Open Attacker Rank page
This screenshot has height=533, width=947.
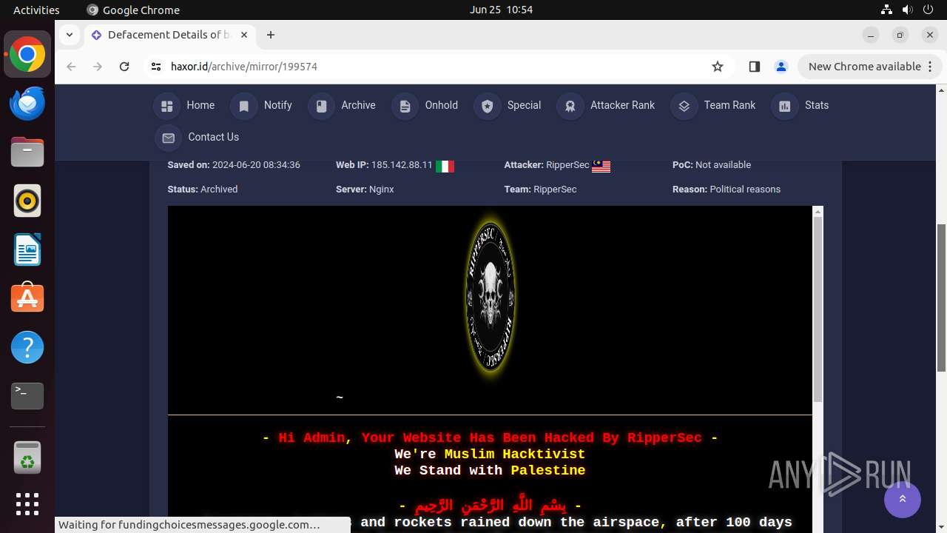pyautogui.click(x=622, y=105)
